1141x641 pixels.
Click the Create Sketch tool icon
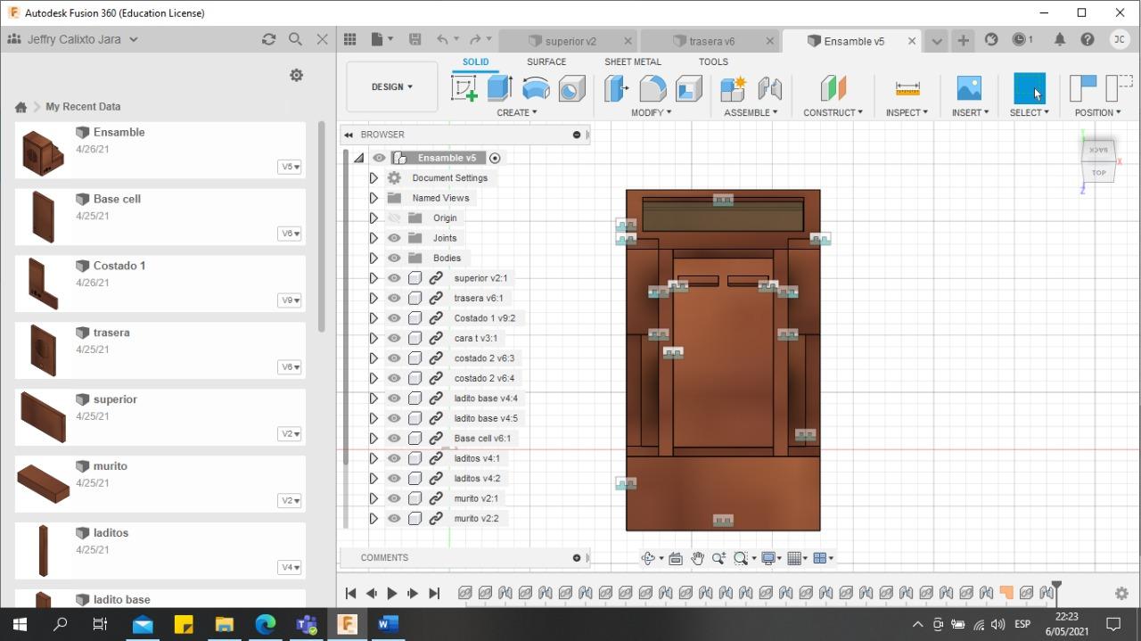pyautogui.click(x=464, y=88)
